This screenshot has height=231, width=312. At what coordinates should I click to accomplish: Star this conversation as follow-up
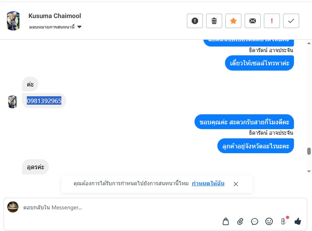coord(233,21)
